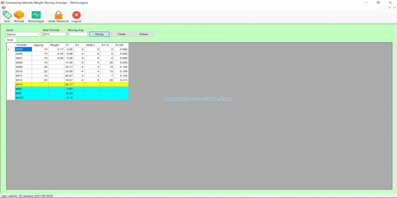Open the Jenis toolbar icon

point(7,16)
